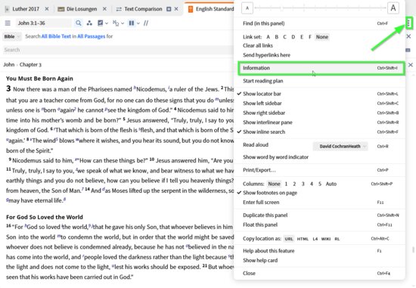Click the Text Comparison arrows icon
416x288 pixels.
coord(119,9)
